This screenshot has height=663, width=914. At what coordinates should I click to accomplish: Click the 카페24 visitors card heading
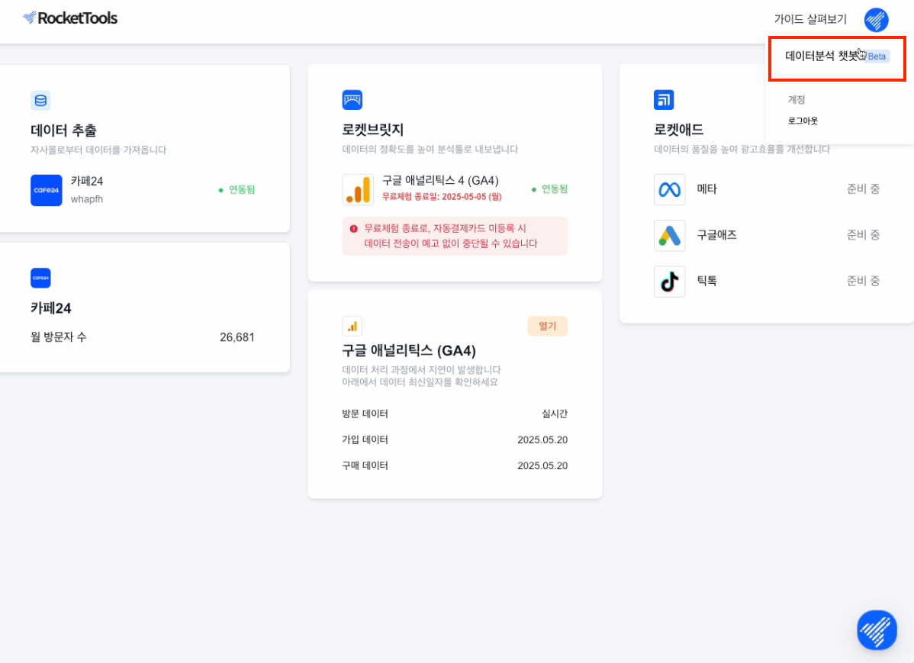(x=50, y=308)
